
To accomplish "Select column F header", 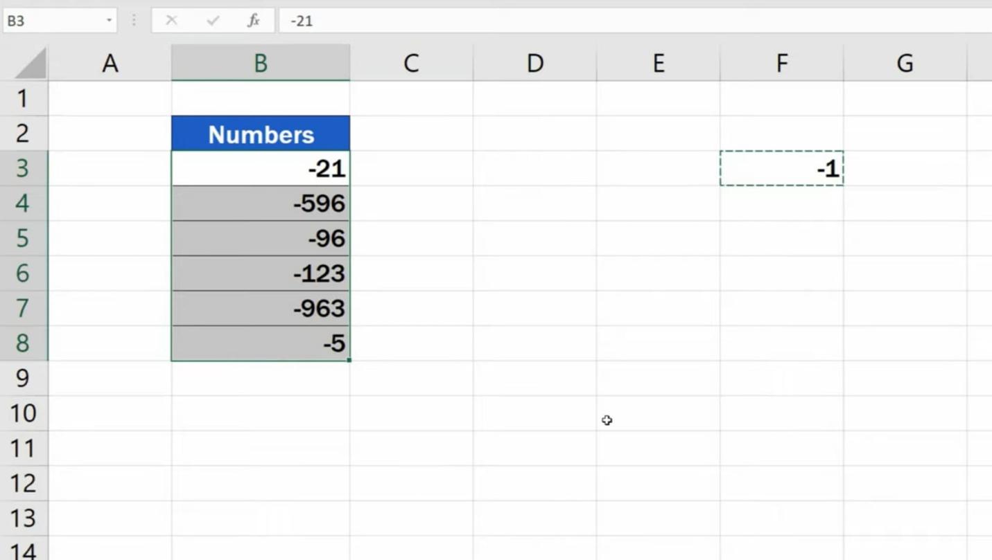I will coord(781,63).
